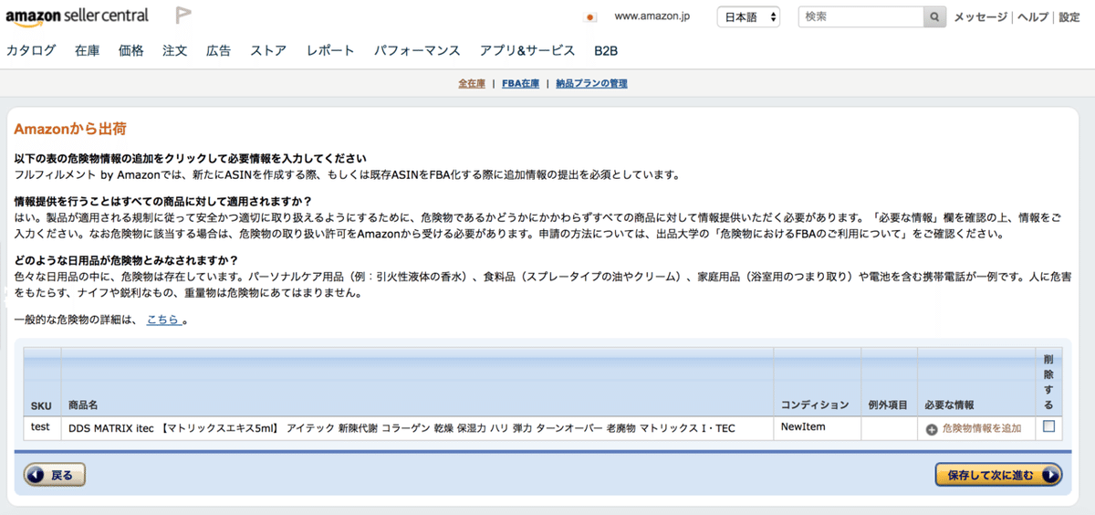Open the ヘルプ link
Viewport: 1095px width, 515px height.
(1034, 17)
